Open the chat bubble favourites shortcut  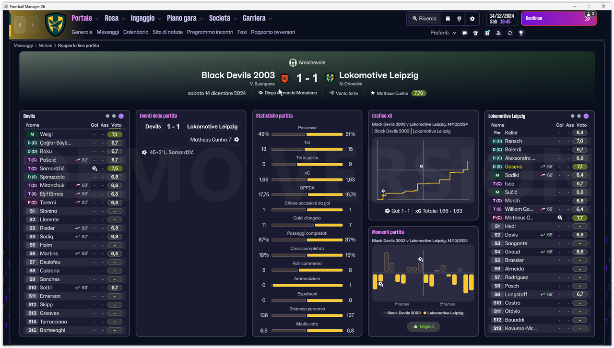click(464, 33)
